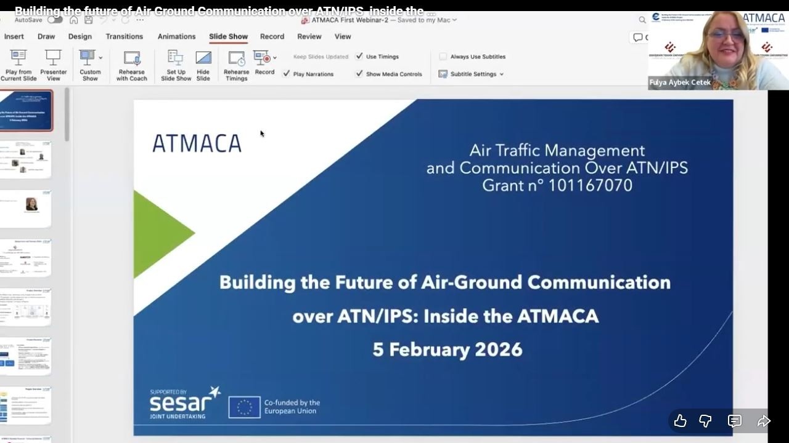Select the first slide thumbnail
789x443 pixels.
pos(26,110)
